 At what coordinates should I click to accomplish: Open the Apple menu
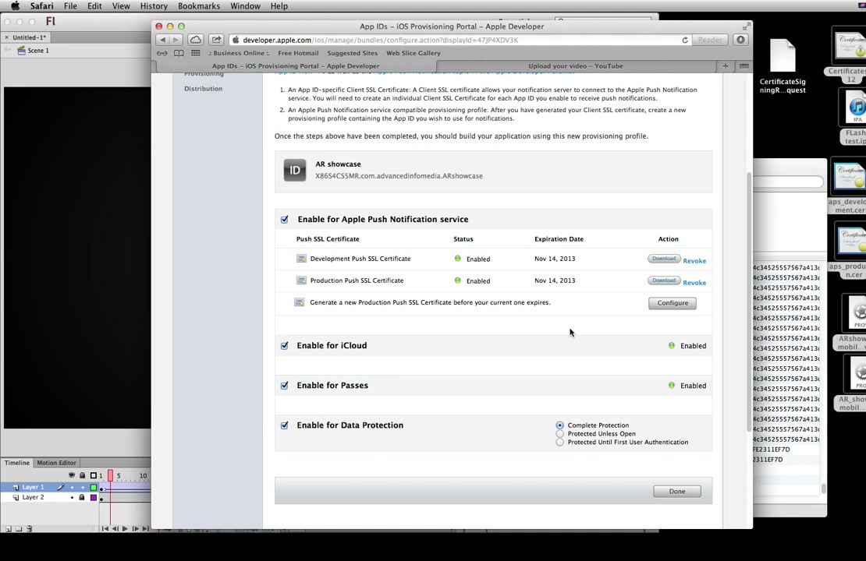point(15,6)
